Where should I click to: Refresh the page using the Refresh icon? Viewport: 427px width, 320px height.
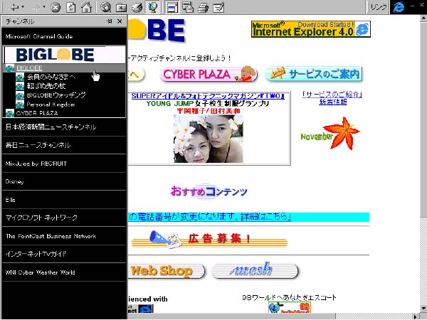click(x=70, y=7)
